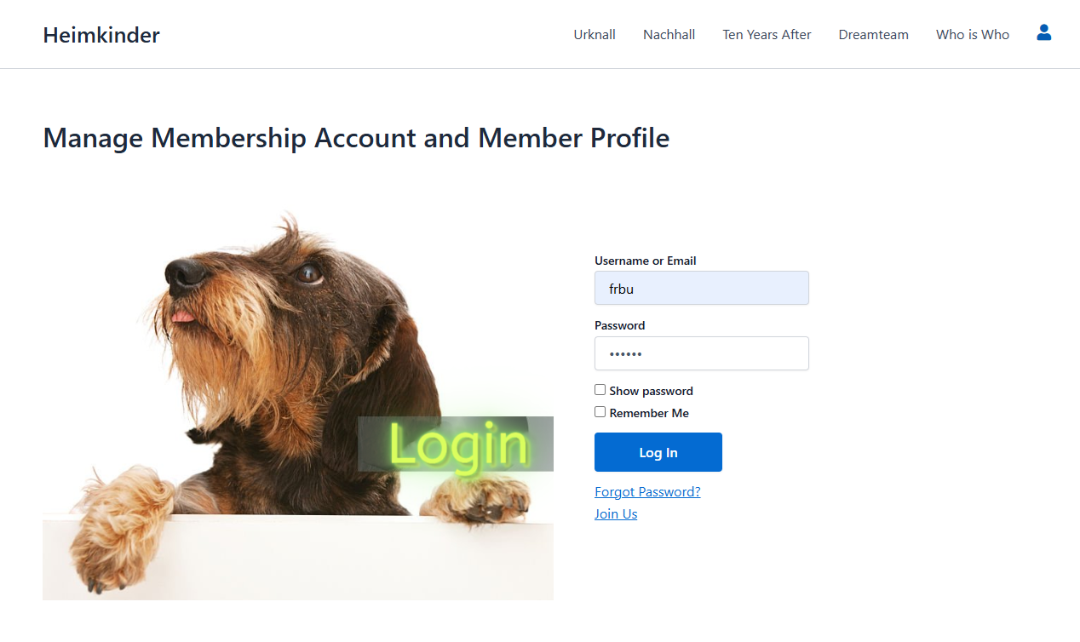This screenshot has width=1080, height=642.
Task: Open the user account icon in header
Action: pos(1043,33)
